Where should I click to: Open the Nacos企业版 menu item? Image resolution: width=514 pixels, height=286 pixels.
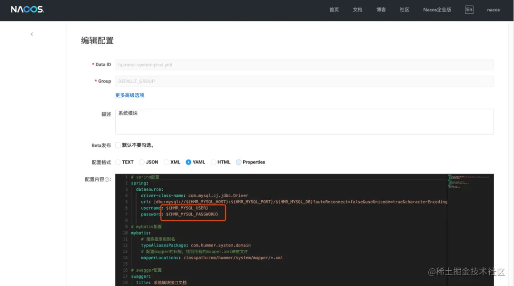(437, 10)
